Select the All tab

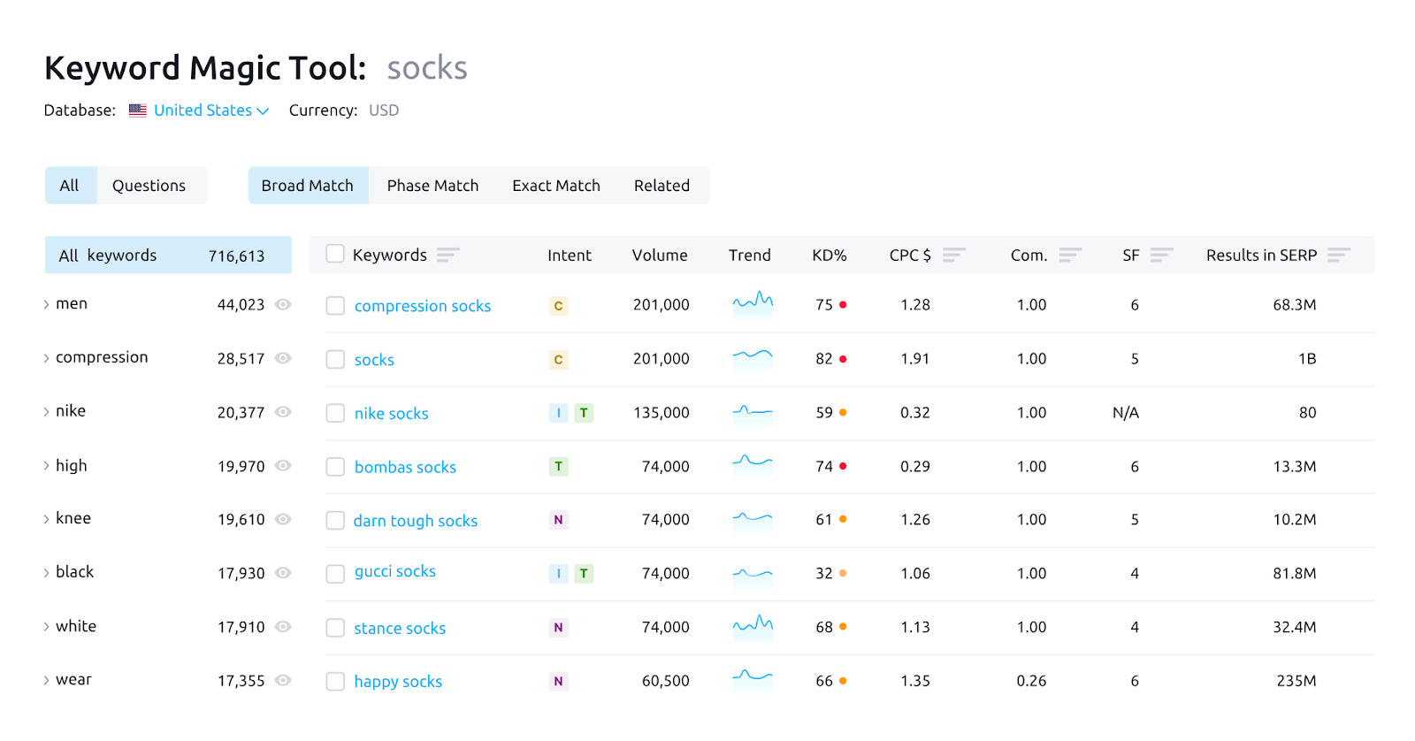click(x=70, y=186)
